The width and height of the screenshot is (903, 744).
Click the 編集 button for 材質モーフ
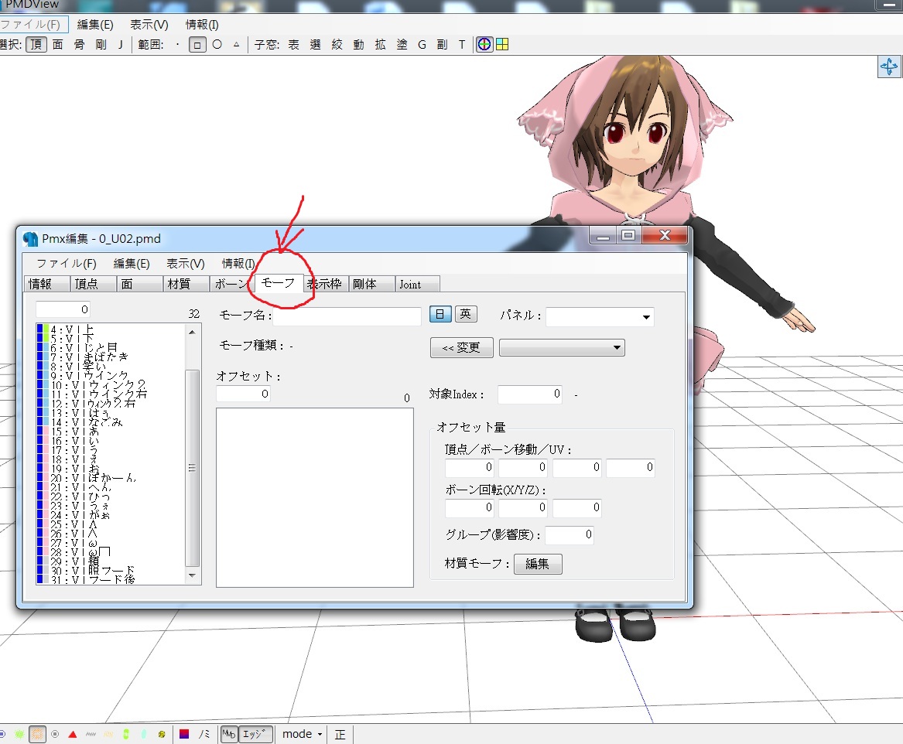[537, 564]
